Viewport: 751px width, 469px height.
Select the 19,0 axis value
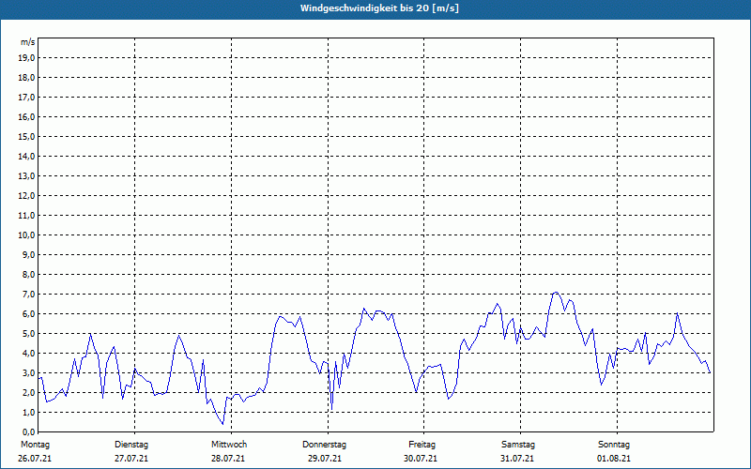(26, 58)
